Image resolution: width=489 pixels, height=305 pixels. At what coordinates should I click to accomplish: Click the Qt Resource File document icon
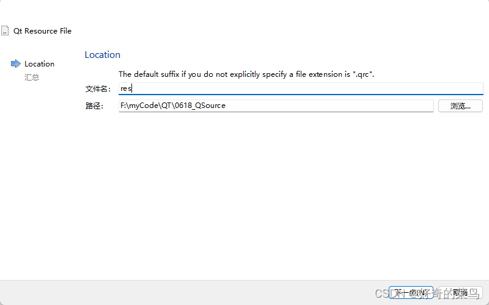pyautogui.click(x=5, y=31)
